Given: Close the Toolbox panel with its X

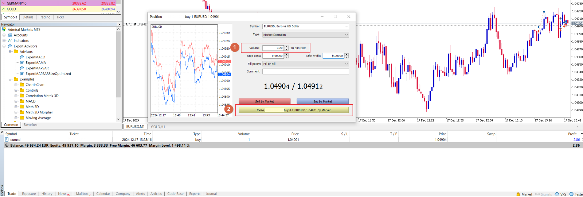Looking at the screenshot, I should click(2, 132).
